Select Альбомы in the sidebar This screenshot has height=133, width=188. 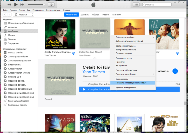click(x=19, y=31)
